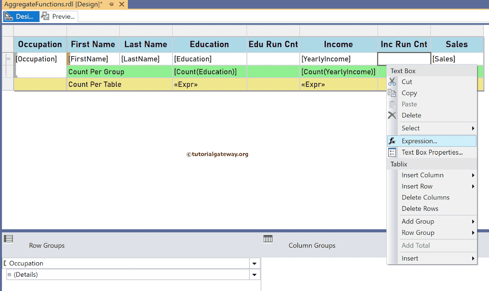
Task: Click the [LastName] data cell
Action: tap(146, 59)
